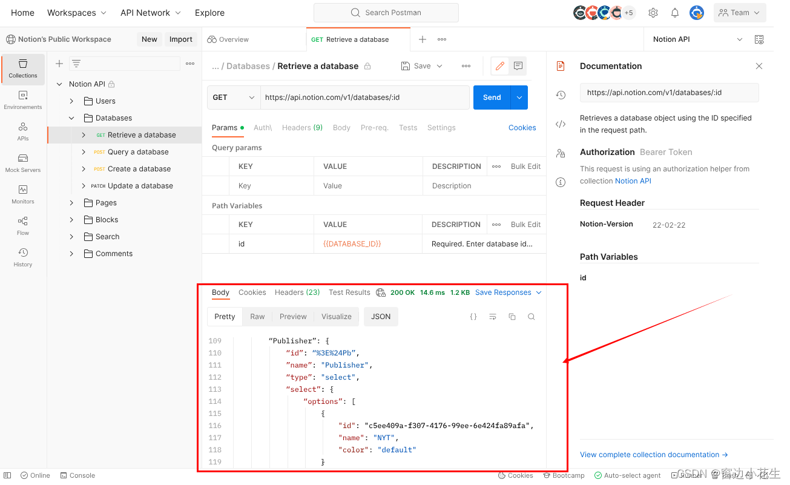Screen dimensions: 790x485
Task: Open a new request tab with plus
Action: coord(423,39)
